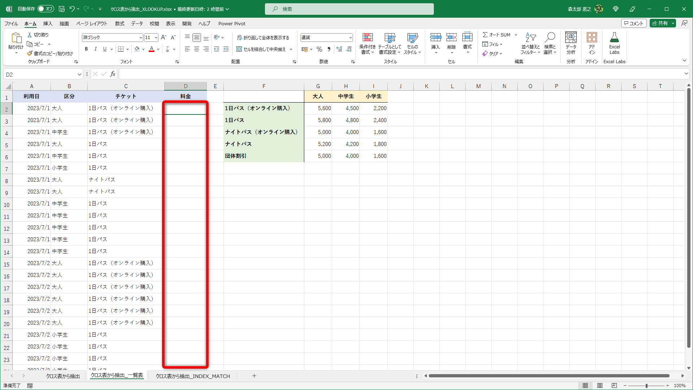The image size is (693, 390).
Task: Toggle the AutoSave switch
Action: pyautogui.click(x=45, y=9)
